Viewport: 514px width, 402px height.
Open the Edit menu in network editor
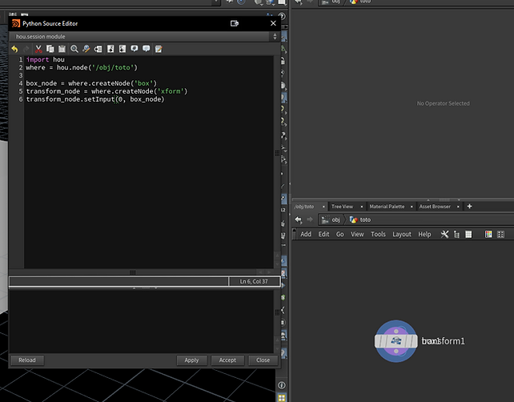[x=323, y=234]
